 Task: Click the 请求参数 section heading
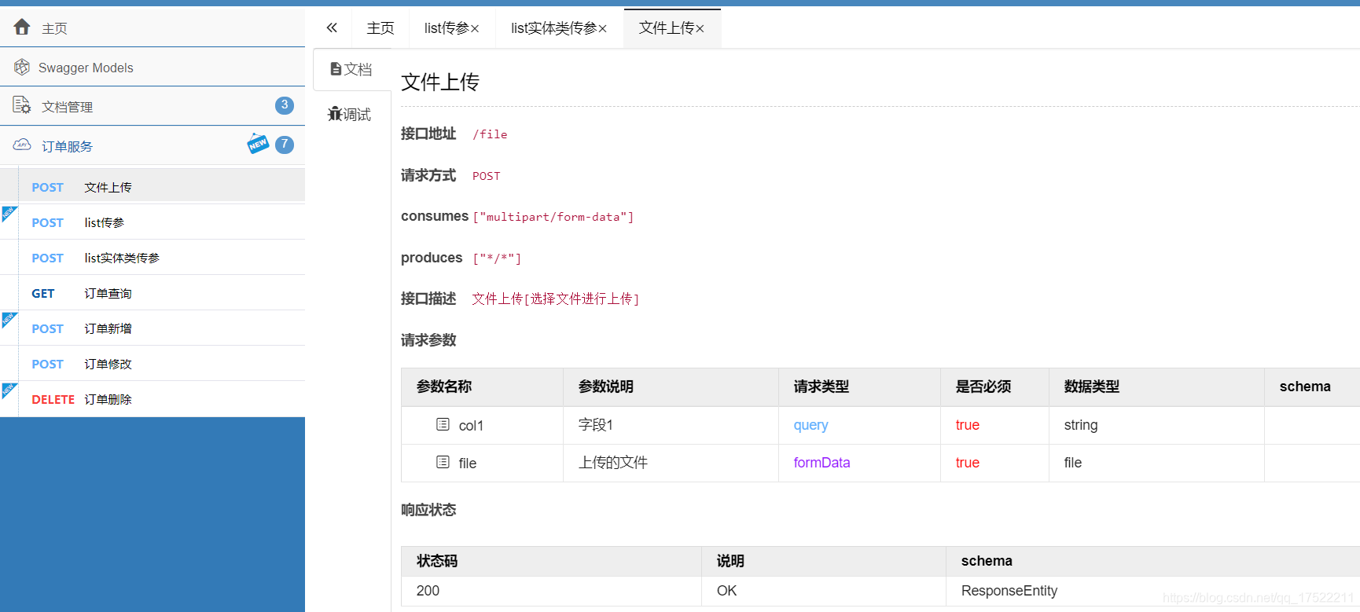(x=428, y=340)
